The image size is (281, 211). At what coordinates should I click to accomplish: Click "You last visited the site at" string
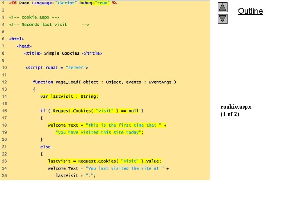(x=125, y=168)
